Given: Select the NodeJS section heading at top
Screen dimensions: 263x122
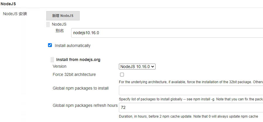Looking at the screenshot, I should (8, 4).
